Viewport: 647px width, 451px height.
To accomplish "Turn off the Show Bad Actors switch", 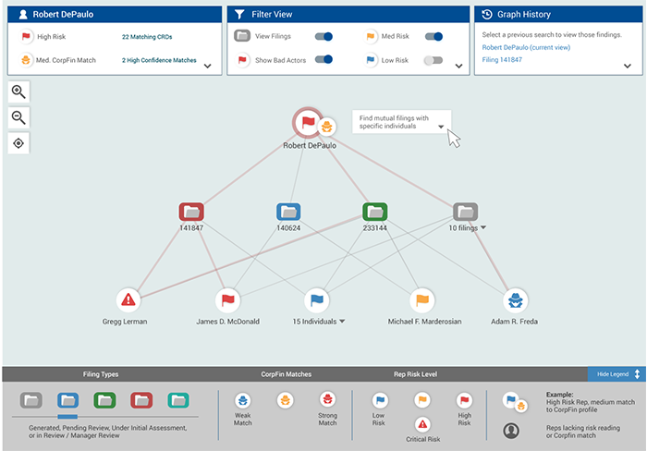I will (x=323, y=59).
